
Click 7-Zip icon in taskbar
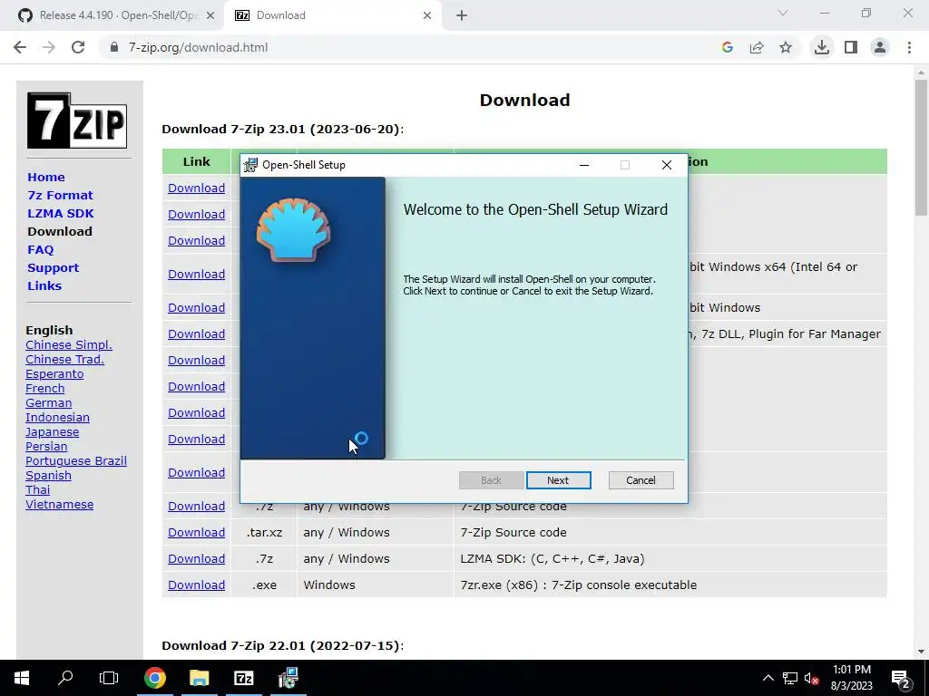[243, 678]
